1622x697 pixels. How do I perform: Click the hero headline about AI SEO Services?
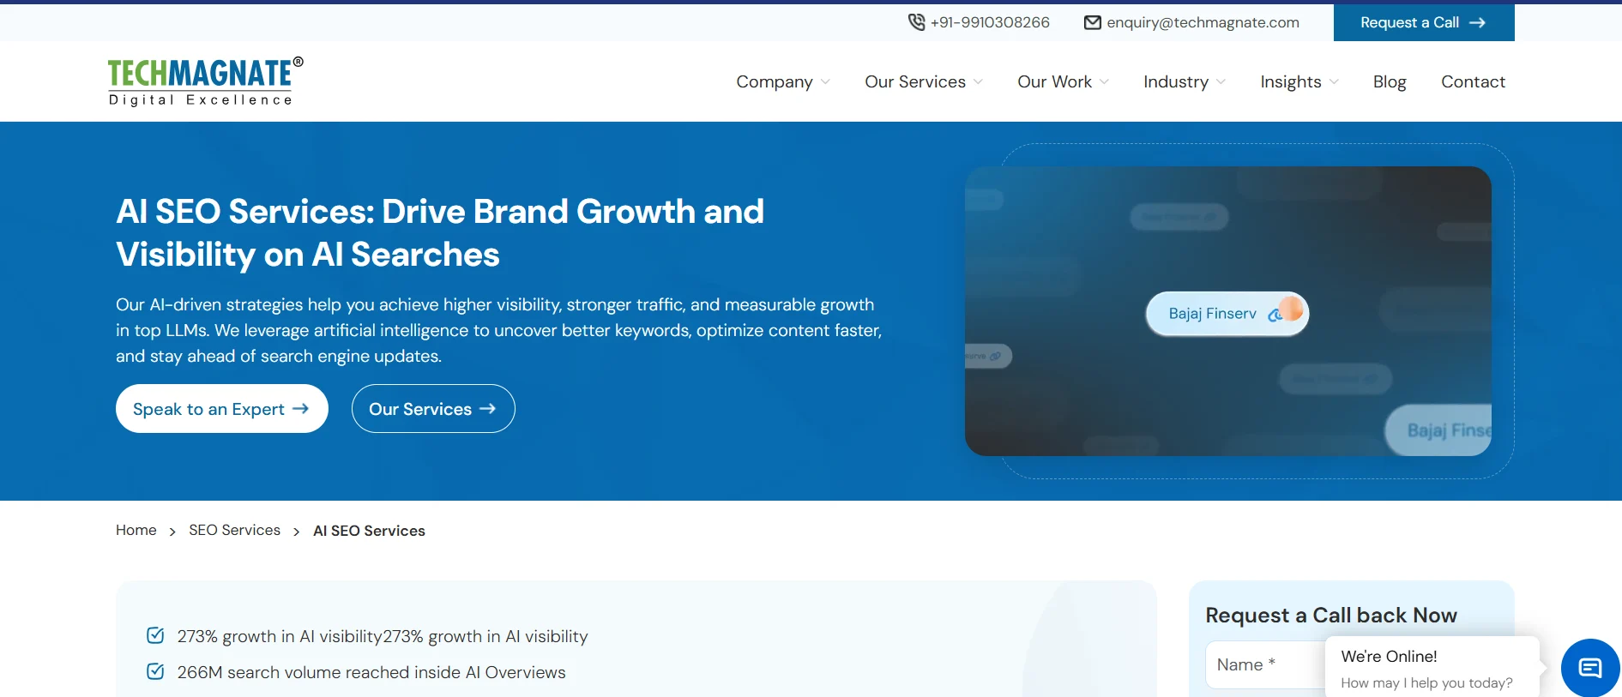(440, 232)
